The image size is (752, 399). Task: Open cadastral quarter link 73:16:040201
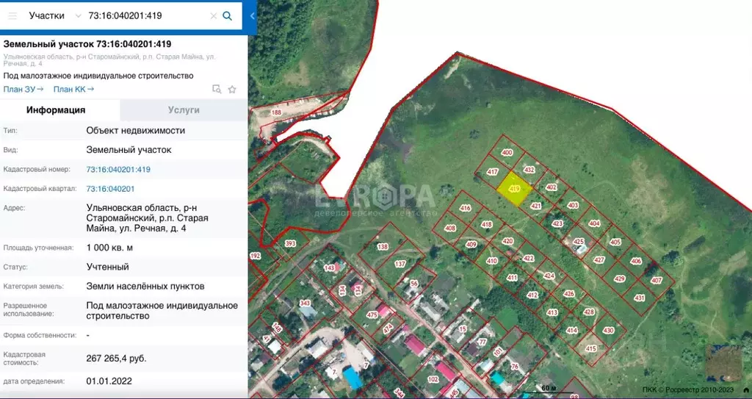(x=110, y=189)
